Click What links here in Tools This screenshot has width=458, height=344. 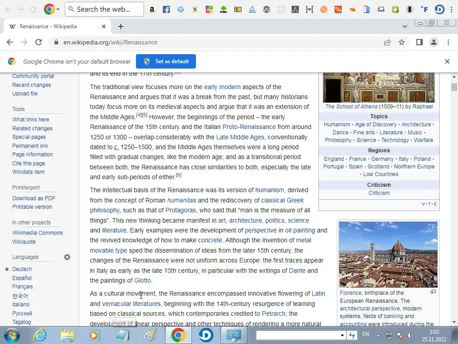tap(31, 119)
